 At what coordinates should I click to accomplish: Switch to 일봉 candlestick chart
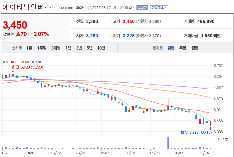click(x=171, y=48)
